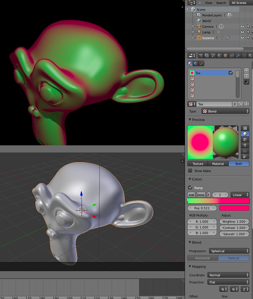Select world texture context globe icon
253x299 pixels.
(x=195, y=63)
